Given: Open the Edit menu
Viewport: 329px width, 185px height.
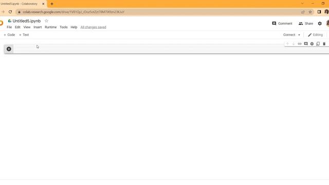Looking at the screenshot, I should click(x=17, y=27).
